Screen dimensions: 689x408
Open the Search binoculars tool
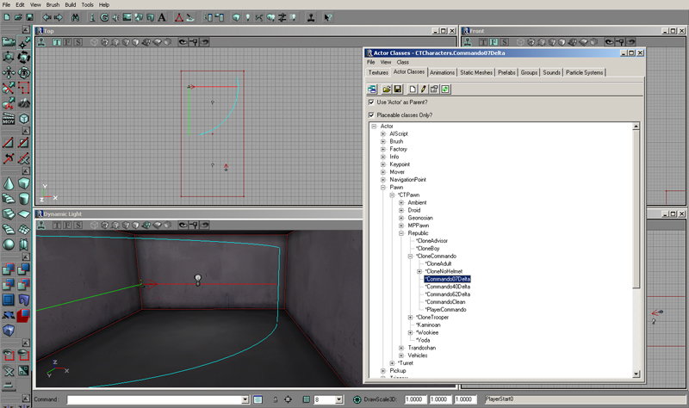76,17
